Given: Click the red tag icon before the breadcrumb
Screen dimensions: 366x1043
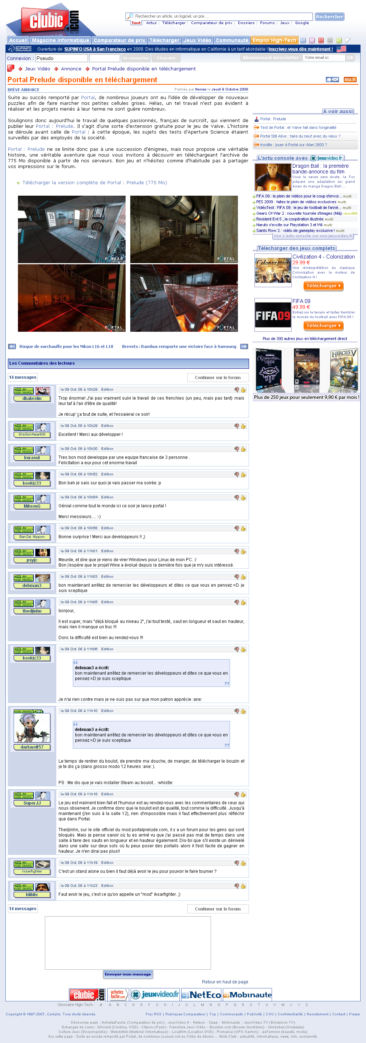Looking at the screenshot, I should pyautogui.click(x=11, y=69).
